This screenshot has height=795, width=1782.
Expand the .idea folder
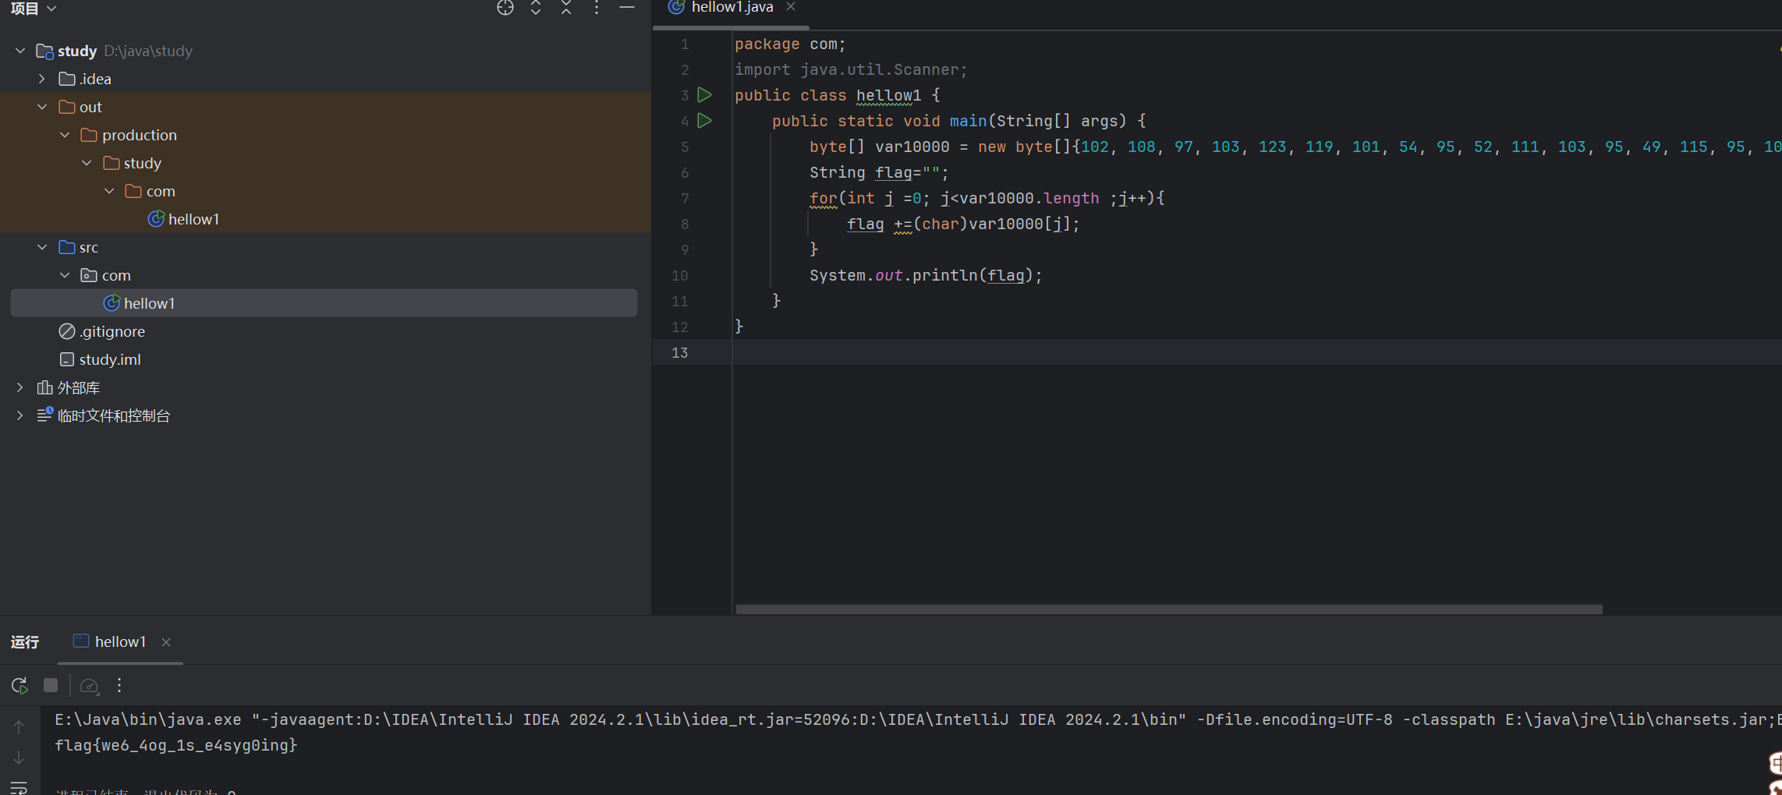[42, 79]
